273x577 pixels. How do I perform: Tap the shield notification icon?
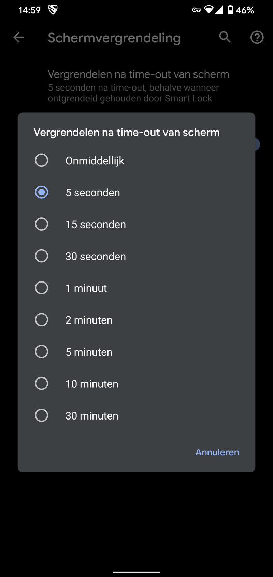pos(53,10)
